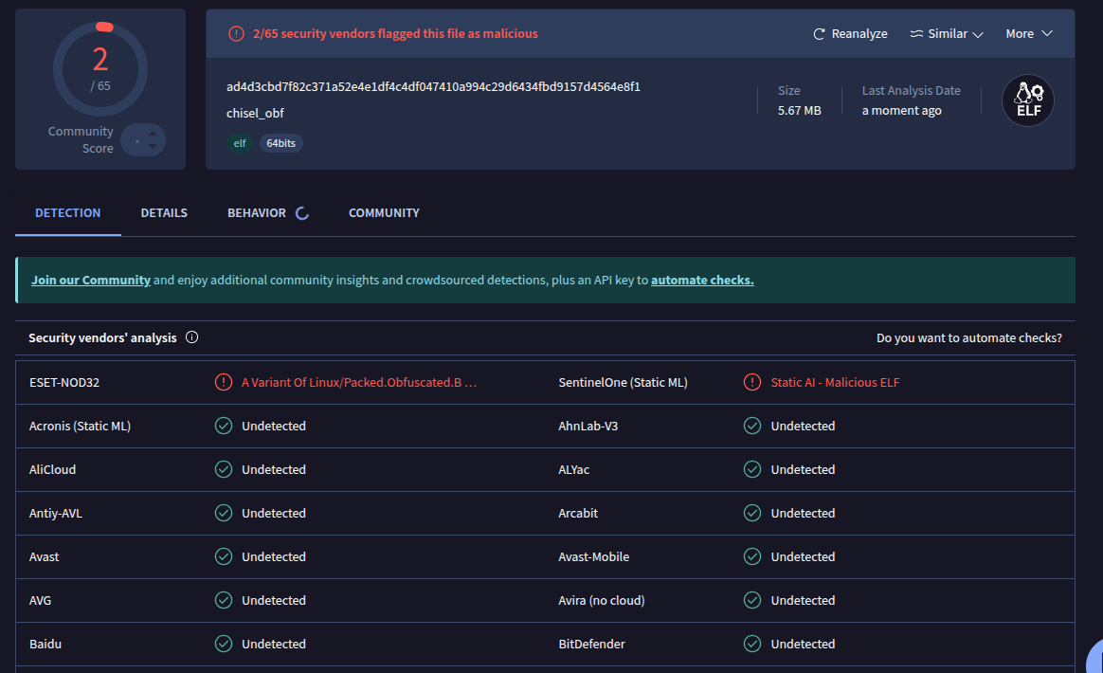Click the Reanalyze button
This screenshot has height=673, width=1103.
[x=850, y=34]
